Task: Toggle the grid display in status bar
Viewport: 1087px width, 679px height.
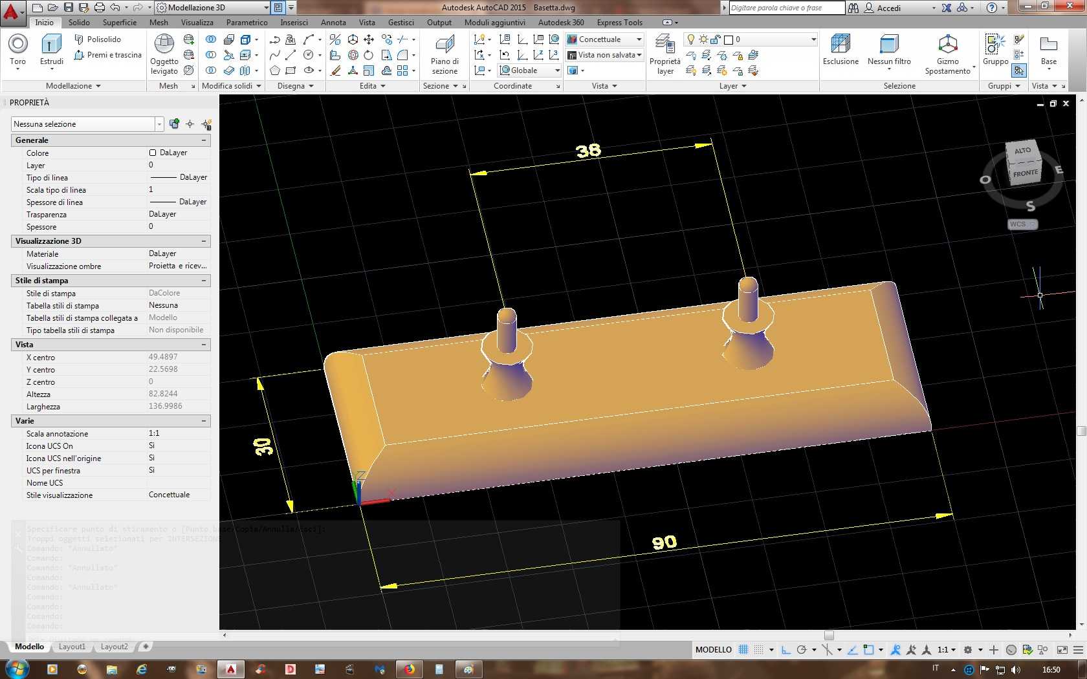Action: 743,650
